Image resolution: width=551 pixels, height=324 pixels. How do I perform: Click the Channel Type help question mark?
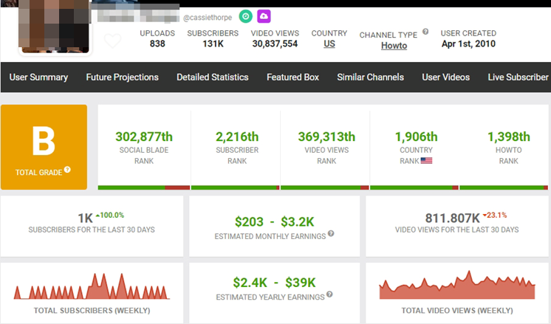point(425,32)
